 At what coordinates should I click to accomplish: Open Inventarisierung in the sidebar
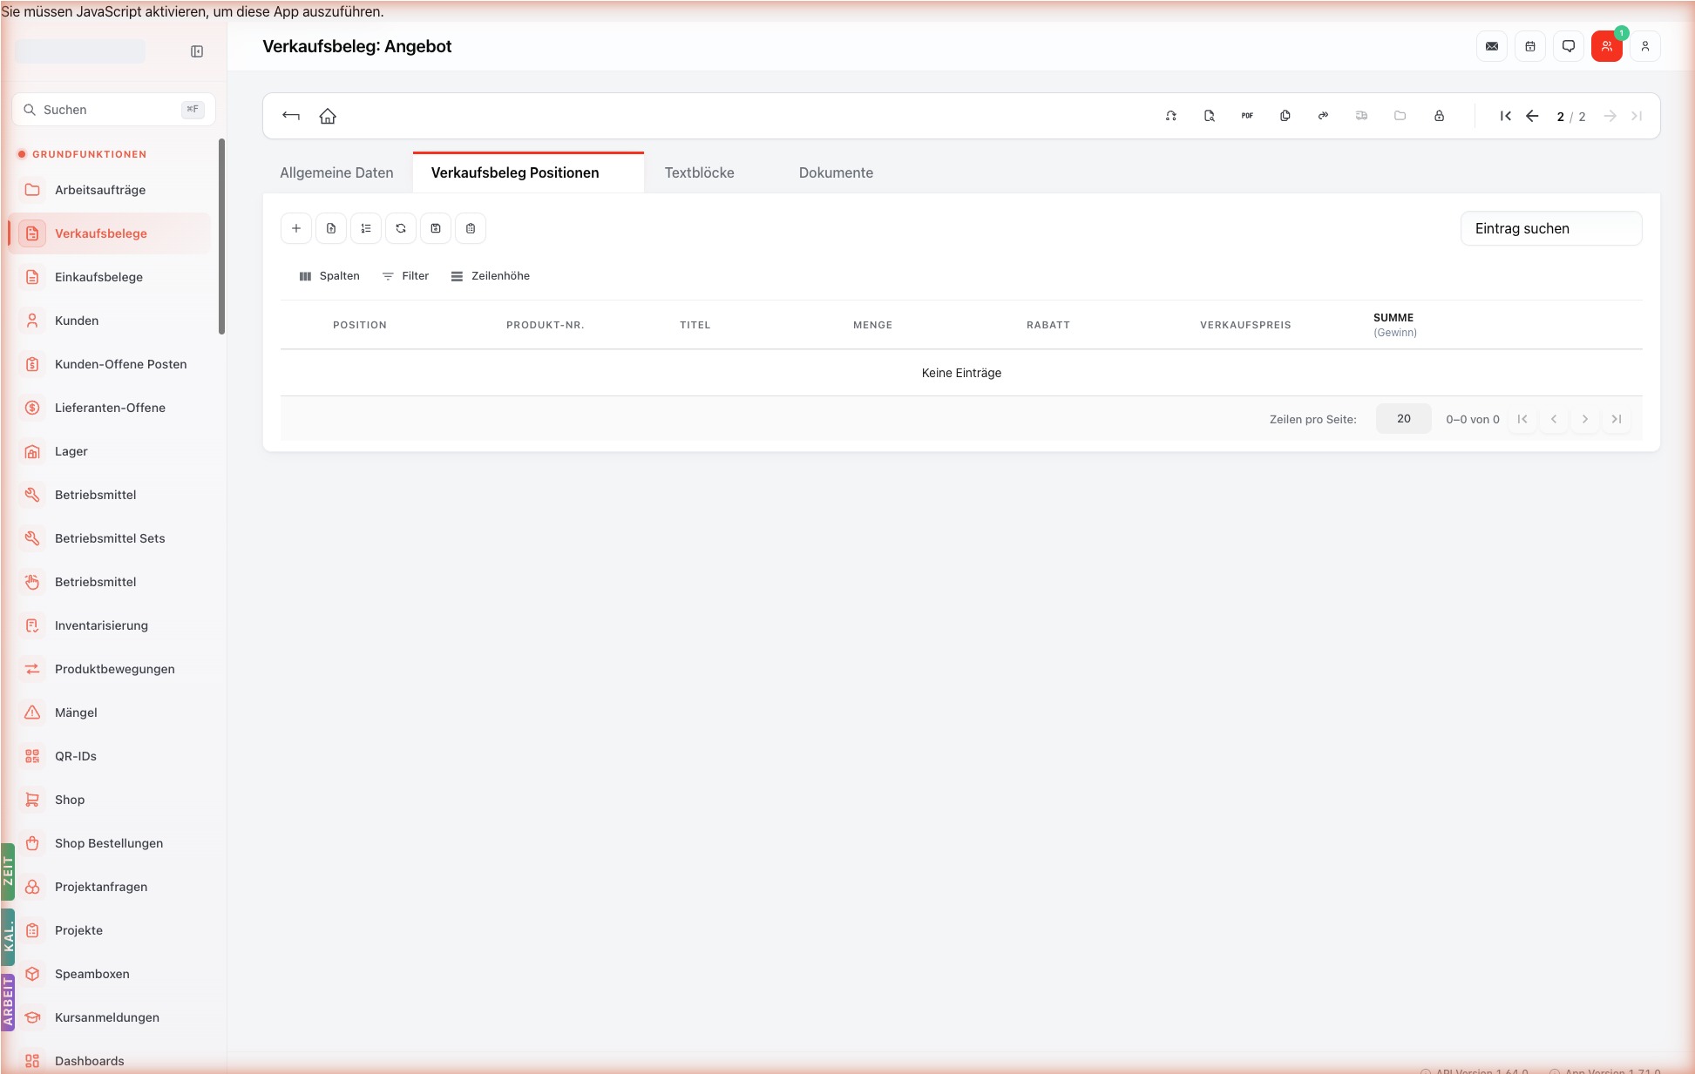coord(109,625)
